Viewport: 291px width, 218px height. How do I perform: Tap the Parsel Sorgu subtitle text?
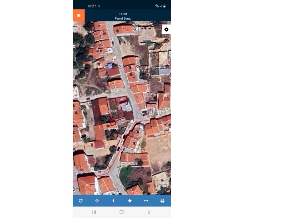(123, 18)
